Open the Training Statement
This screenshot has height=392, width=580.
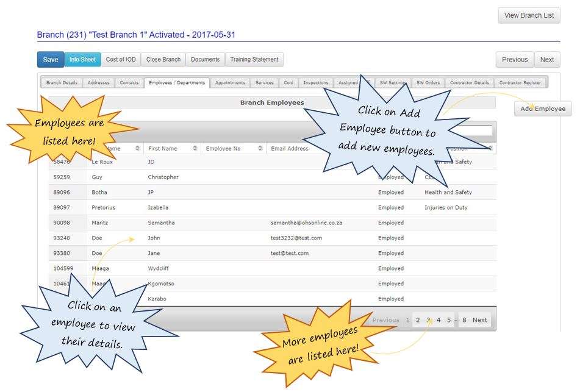tap(254, 59)
